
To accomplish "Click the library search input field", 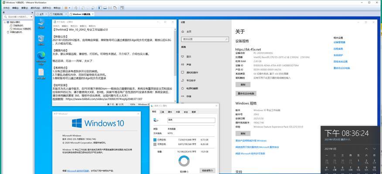I will pyautogui.click(x=17, y=17).
